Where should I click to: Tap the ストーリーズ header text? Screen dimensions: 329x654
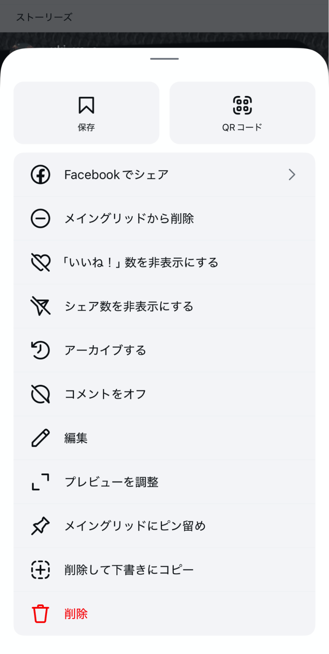point(44,17)
